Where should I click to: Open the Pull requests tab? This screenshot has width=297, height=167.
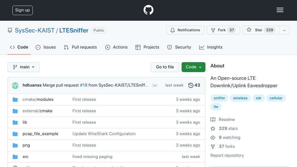(x=80, y=47)
